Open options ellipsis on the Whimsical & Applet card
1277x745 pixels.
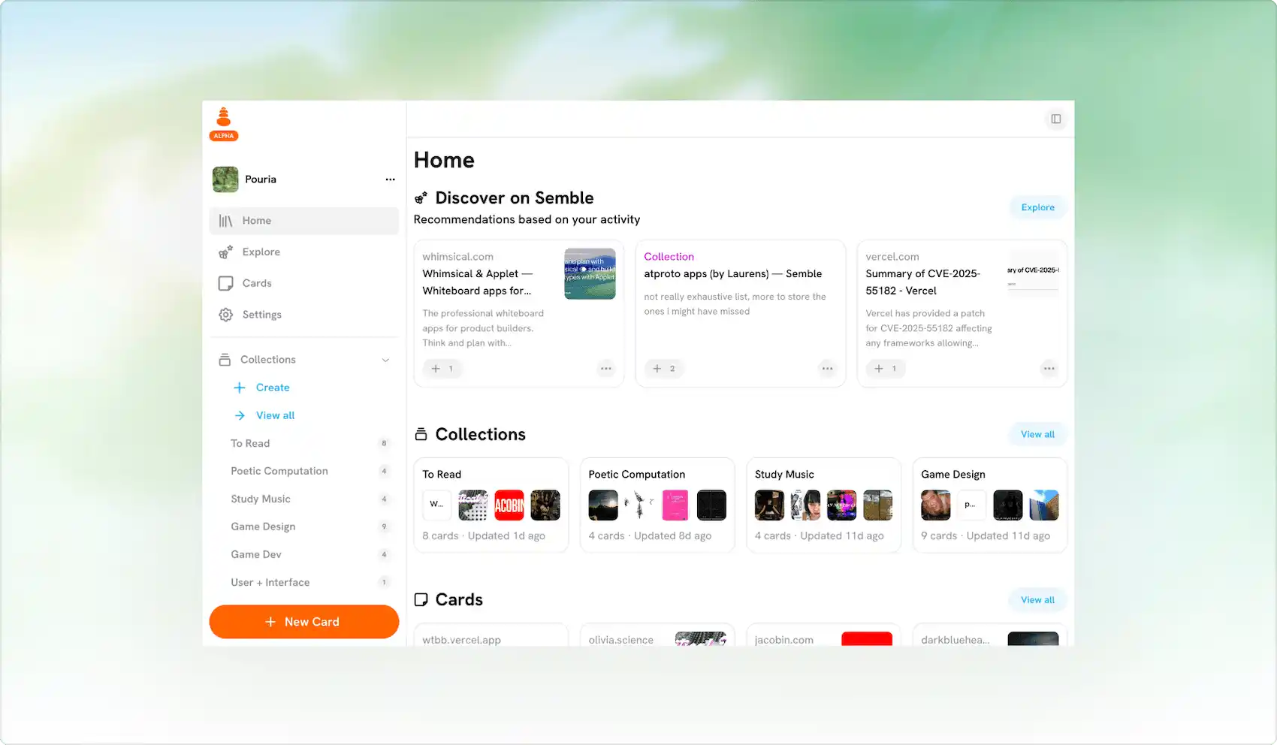(x=606, y=369)
